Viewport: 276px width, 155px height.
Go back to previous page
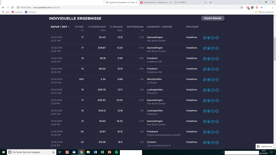(3, 7)
